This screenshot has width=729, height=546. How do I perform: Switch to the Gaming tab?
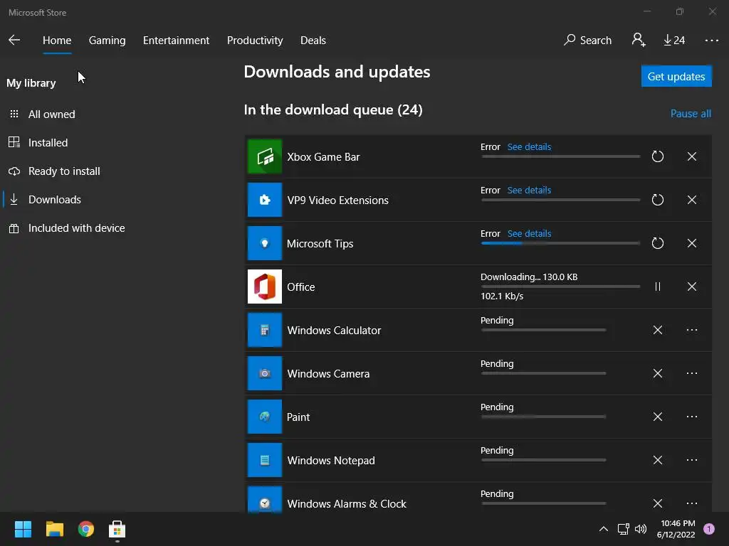[x=107, y=41]
